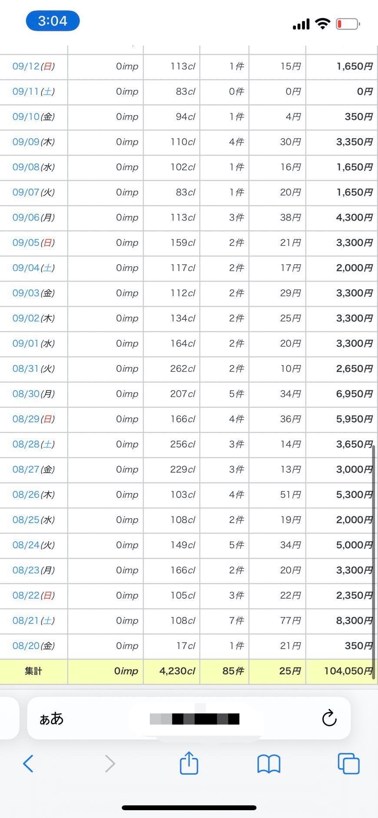378x818 pixels.
Task: Tap the battery status icon
Action: 348,24
